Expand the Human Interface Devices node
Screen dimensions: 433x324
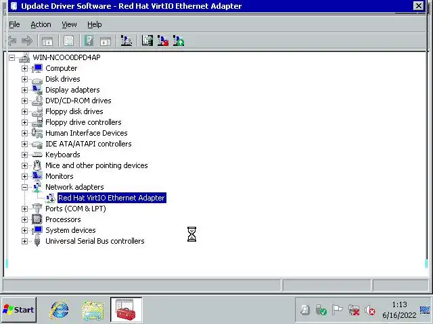coord(24,134)
